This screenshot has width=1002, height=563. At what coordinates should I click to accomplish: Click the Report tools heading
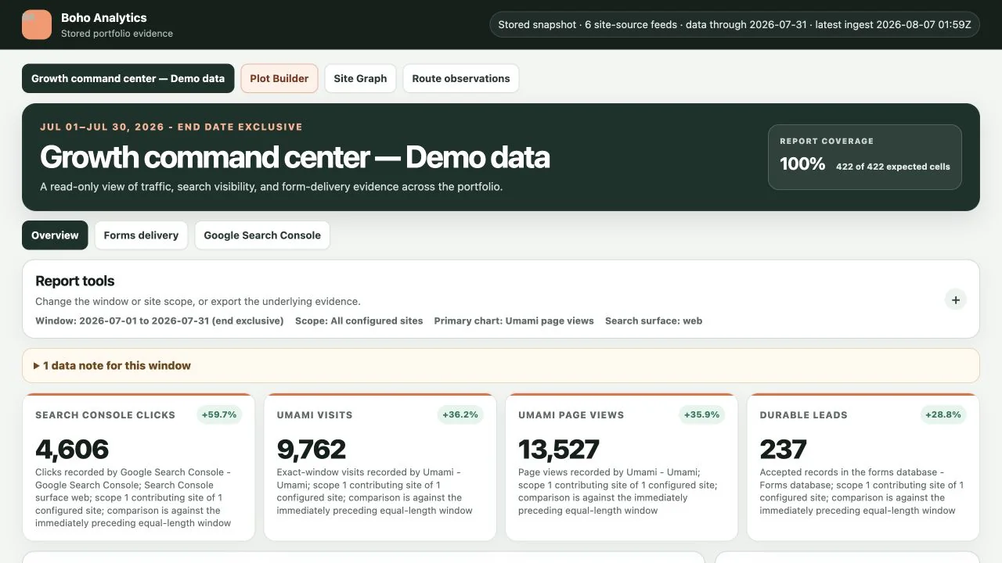(x=75, y=281)
